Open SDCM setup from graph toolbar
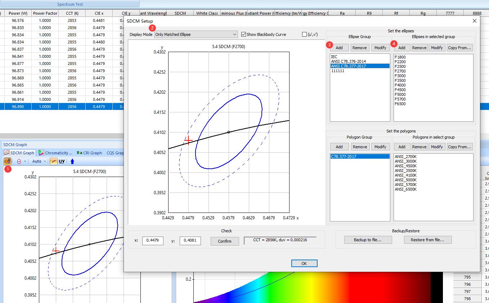Viewport: 489px width, 303px height. pyautogui.click(x=7, y=162)
